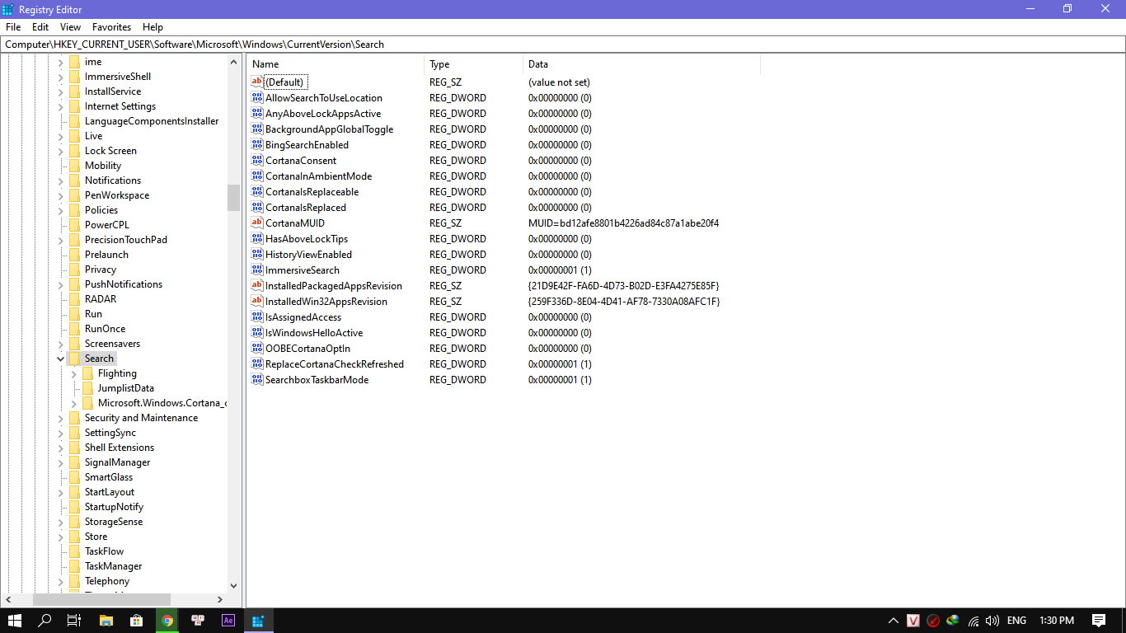
Task: Expand the Policies key
Action: click(x=60, y=210)
